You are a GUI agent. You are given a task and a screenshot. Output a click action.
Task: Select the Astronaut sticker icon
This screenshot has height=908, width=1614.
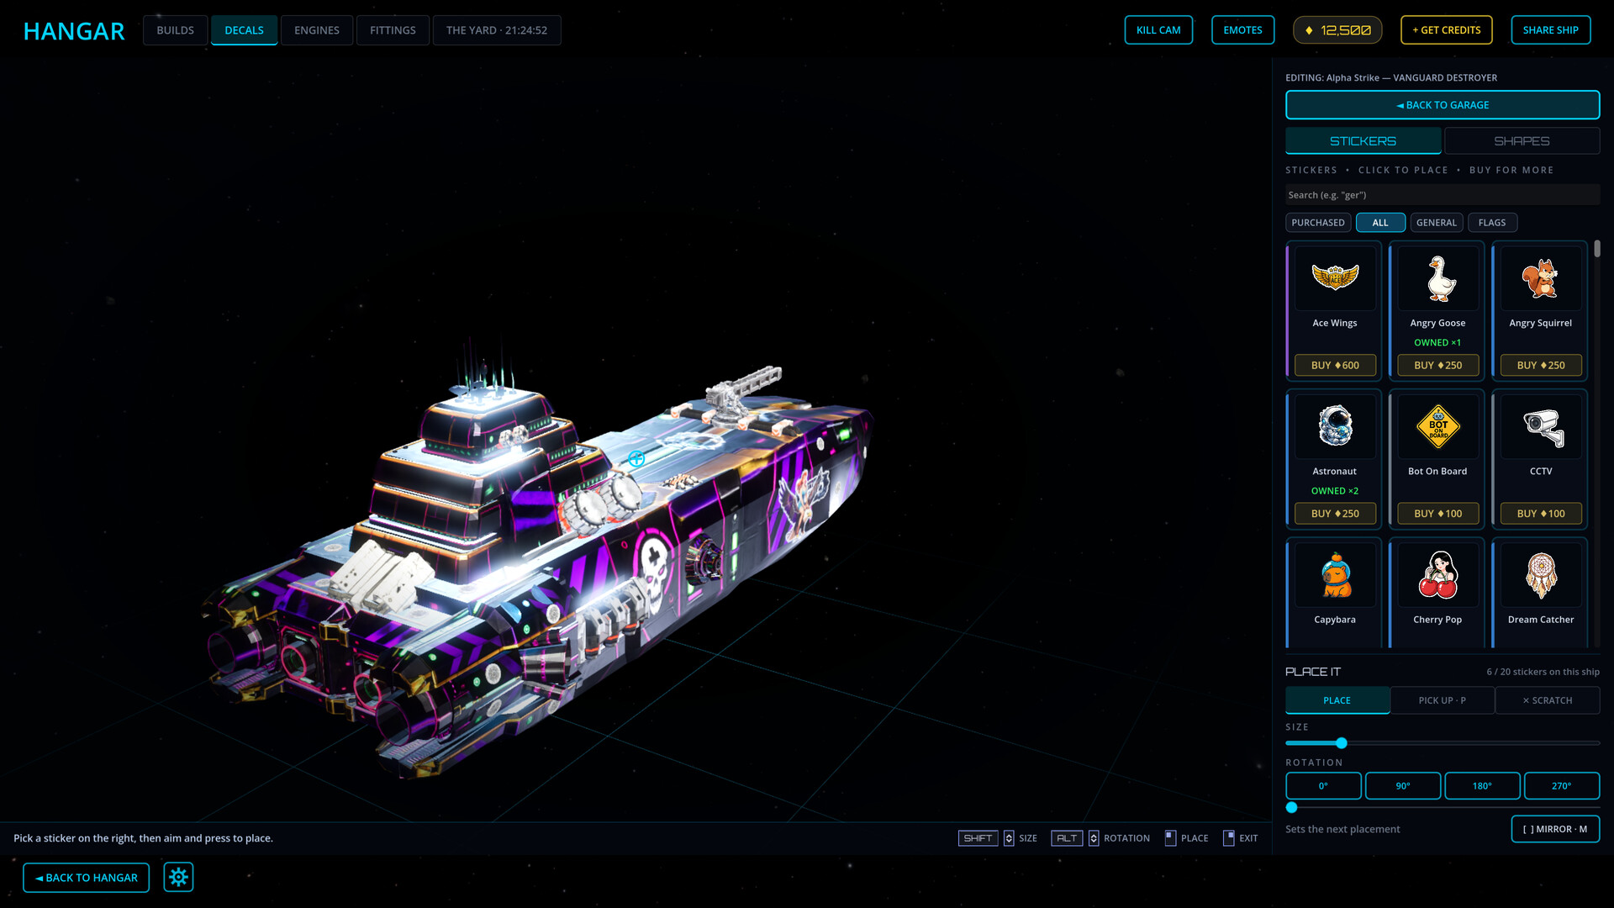click(1335, 426)
